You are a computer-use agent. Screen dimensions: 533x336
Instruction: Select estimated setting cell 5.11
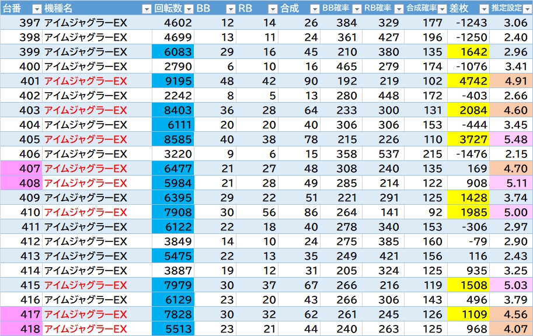point(511,183)
